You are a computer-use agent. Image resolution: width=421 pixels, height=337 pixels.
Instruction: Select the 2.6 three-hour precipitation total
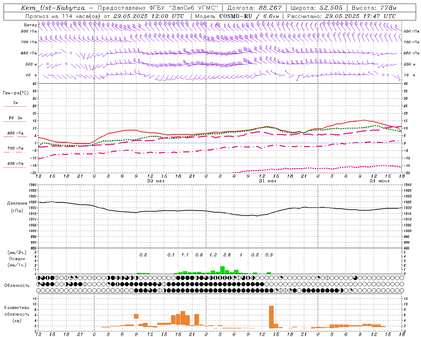pos(227,255)
